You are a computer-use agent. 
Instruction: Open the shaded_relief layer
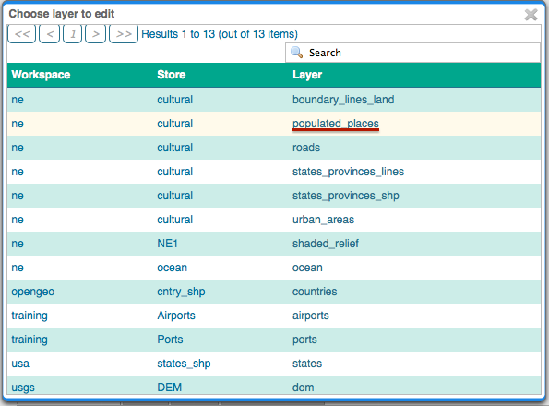326,244
